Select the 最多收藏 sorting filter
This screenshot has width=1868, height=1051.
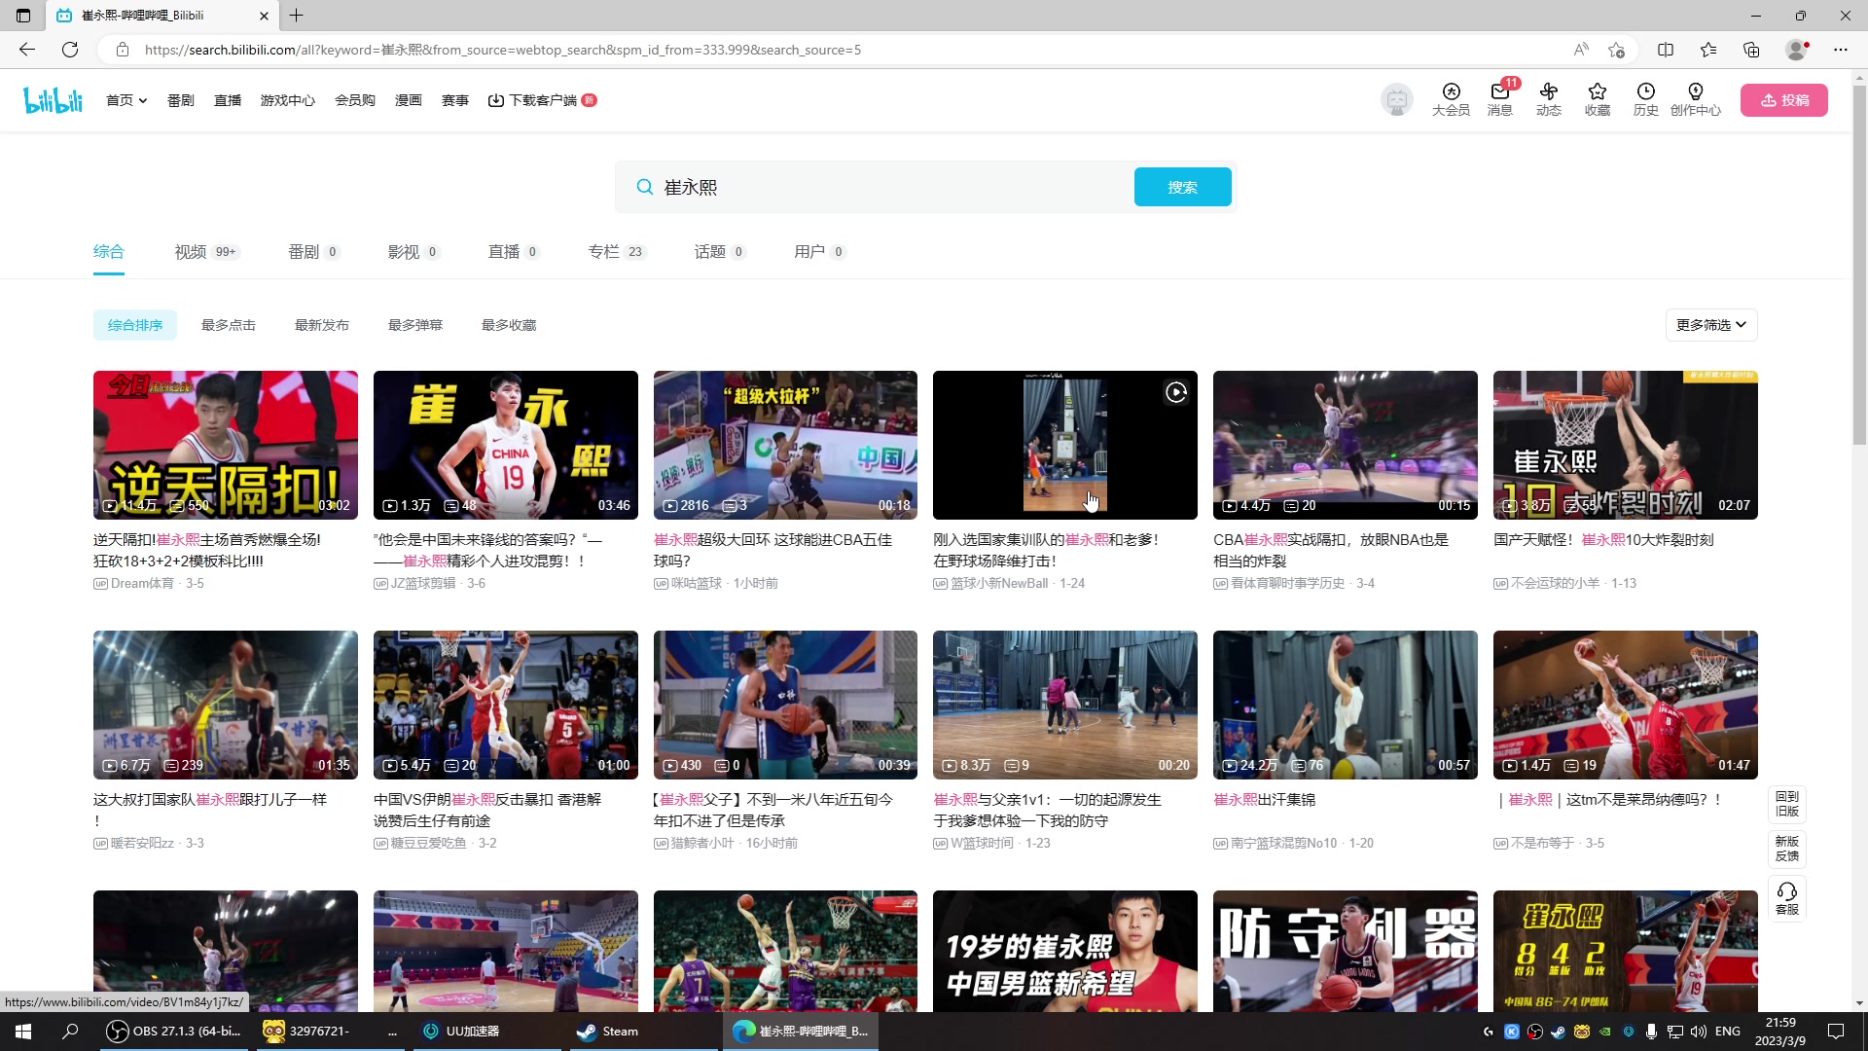pyautogui.click(x=508, y=324)
